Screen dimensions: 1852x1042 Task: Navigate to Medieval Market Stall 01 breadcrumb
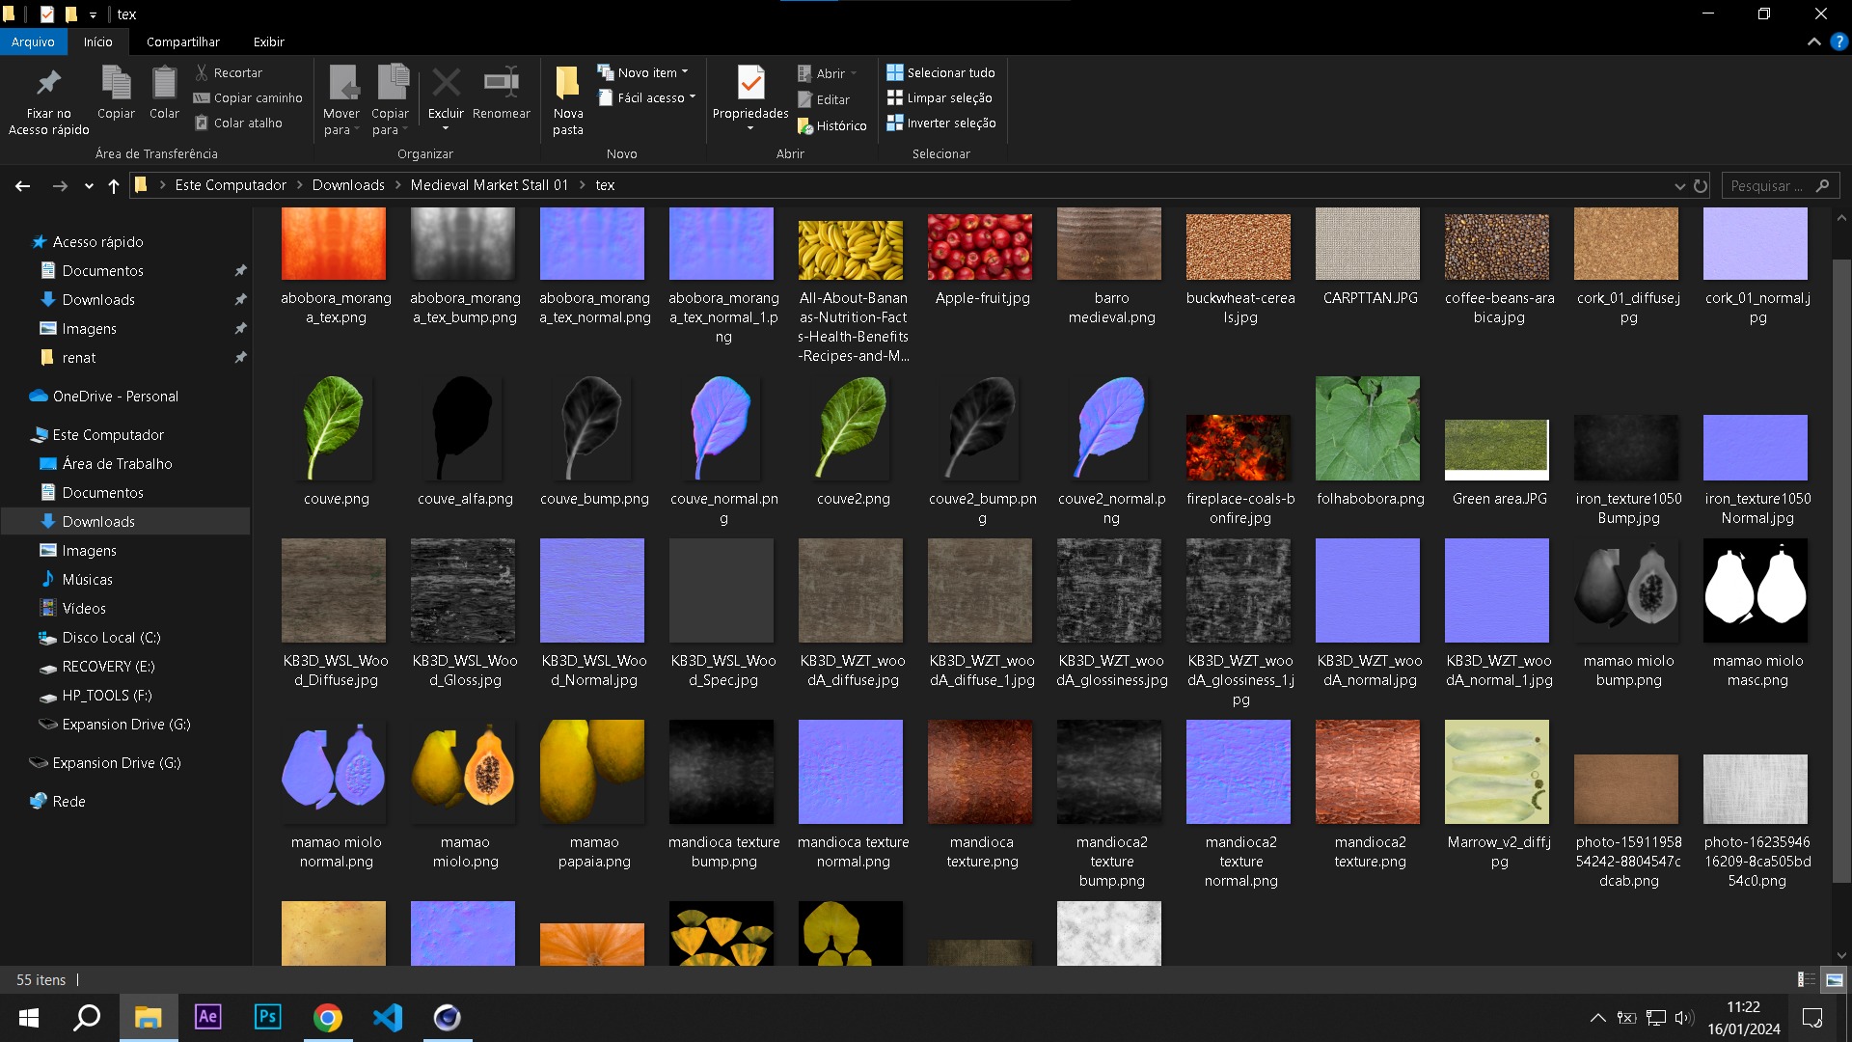click(x=489, y=184)
